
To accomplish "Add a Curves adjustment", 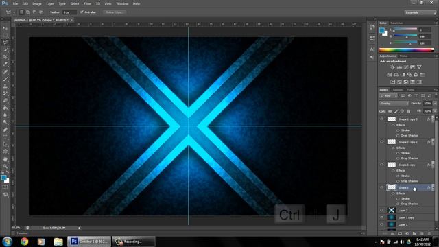I will pos(406,67).
